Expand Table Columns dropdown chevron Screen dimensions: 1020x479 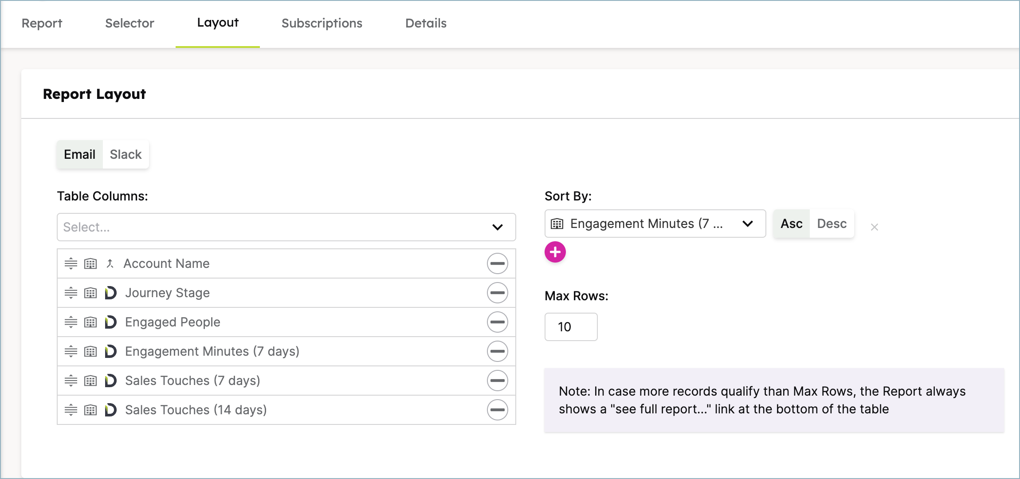[498, 227]
